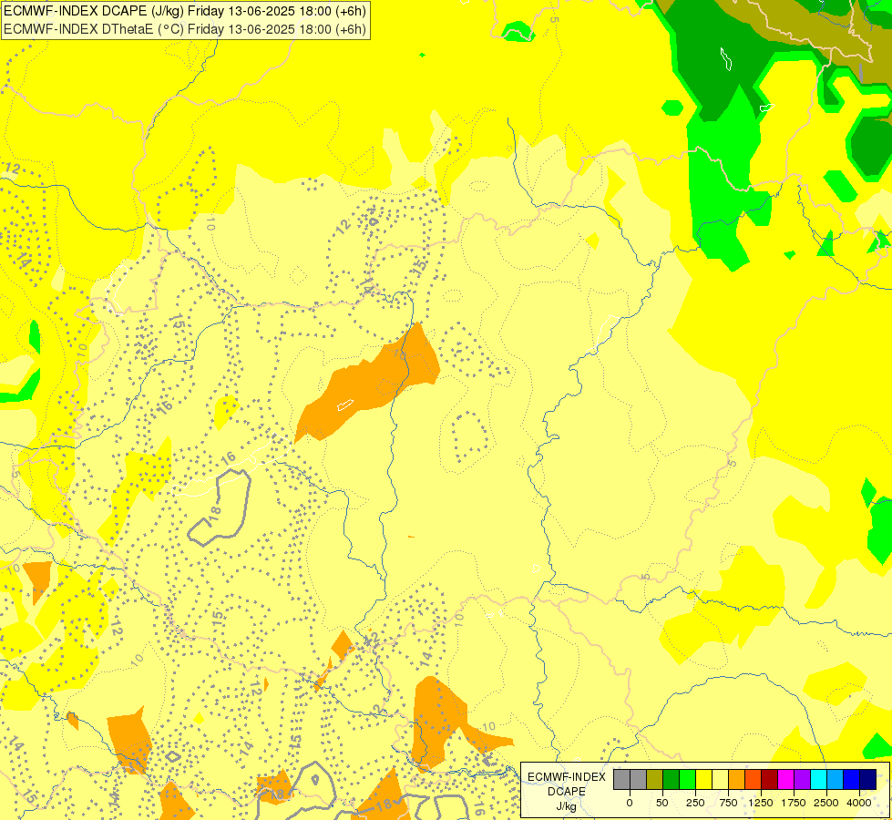Click the legend value 2500
The height and width of the screenshot is (820, 892).
[x=826, y=803]
